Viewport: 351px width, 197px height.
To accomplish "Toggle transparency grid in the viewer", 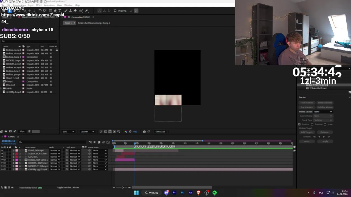I will click(105, 132).
